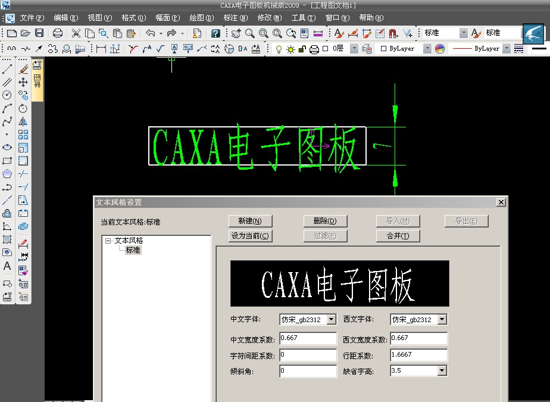Viewport: 550px width, 402px height.
Task: Open the 缺省字高 height dropdown
Action: (442, 370)
